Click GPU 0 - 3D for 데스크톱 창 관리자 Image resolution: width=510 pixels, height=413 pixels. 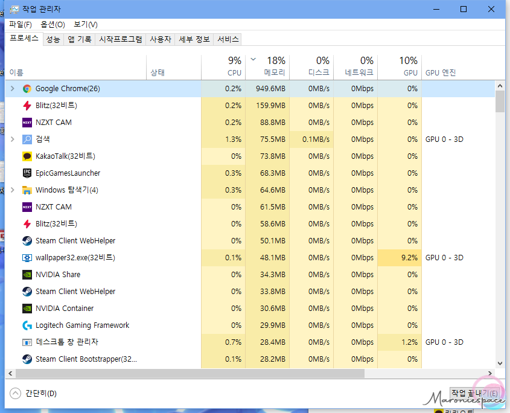point(444,342)
